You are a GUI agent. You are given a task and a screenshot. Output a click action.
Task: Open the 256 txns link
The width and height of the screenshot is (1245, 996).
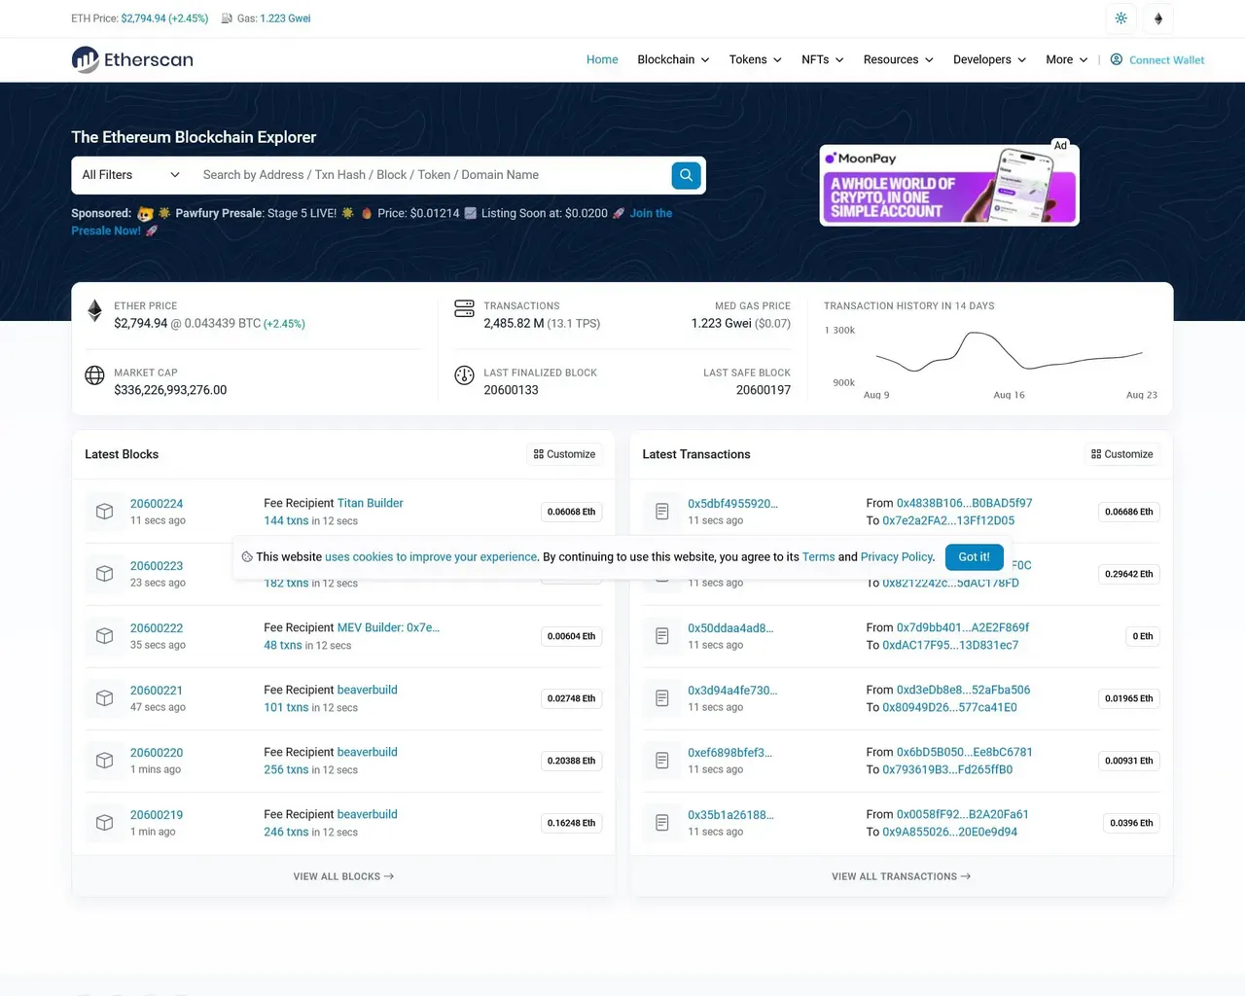pyautogui.click(x=286, y=769)
